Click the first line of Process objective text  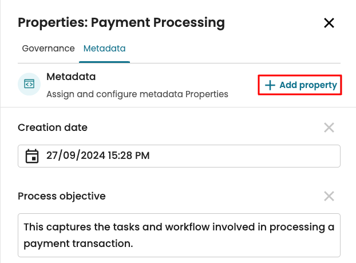(x=179, y=228)
